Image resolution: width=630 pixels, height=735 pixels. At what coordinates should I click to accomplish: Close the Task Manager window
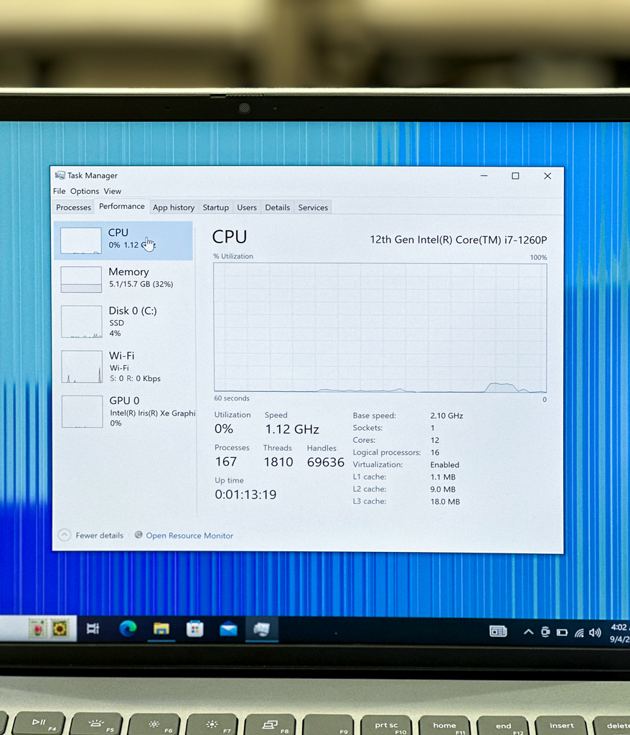(x=547, y=176)
